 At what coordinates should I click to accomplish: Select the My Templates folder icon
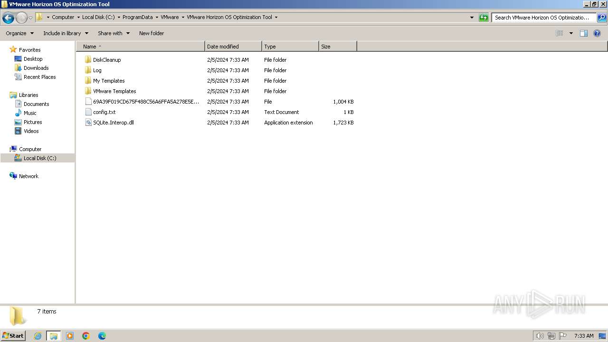click(x=88, y=81)
